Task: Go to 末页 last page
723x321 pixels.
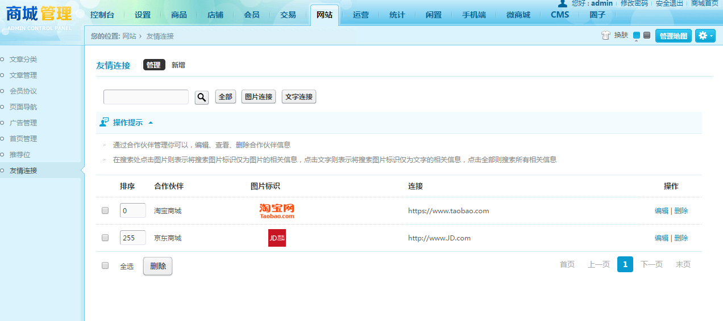Action: pos(683,265)
